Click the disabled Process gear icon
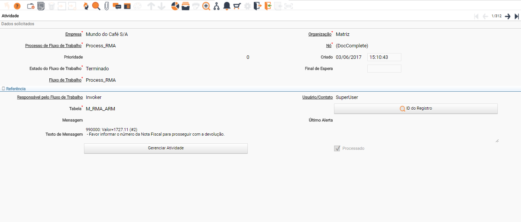521x222 pixels. pos(247,6)
